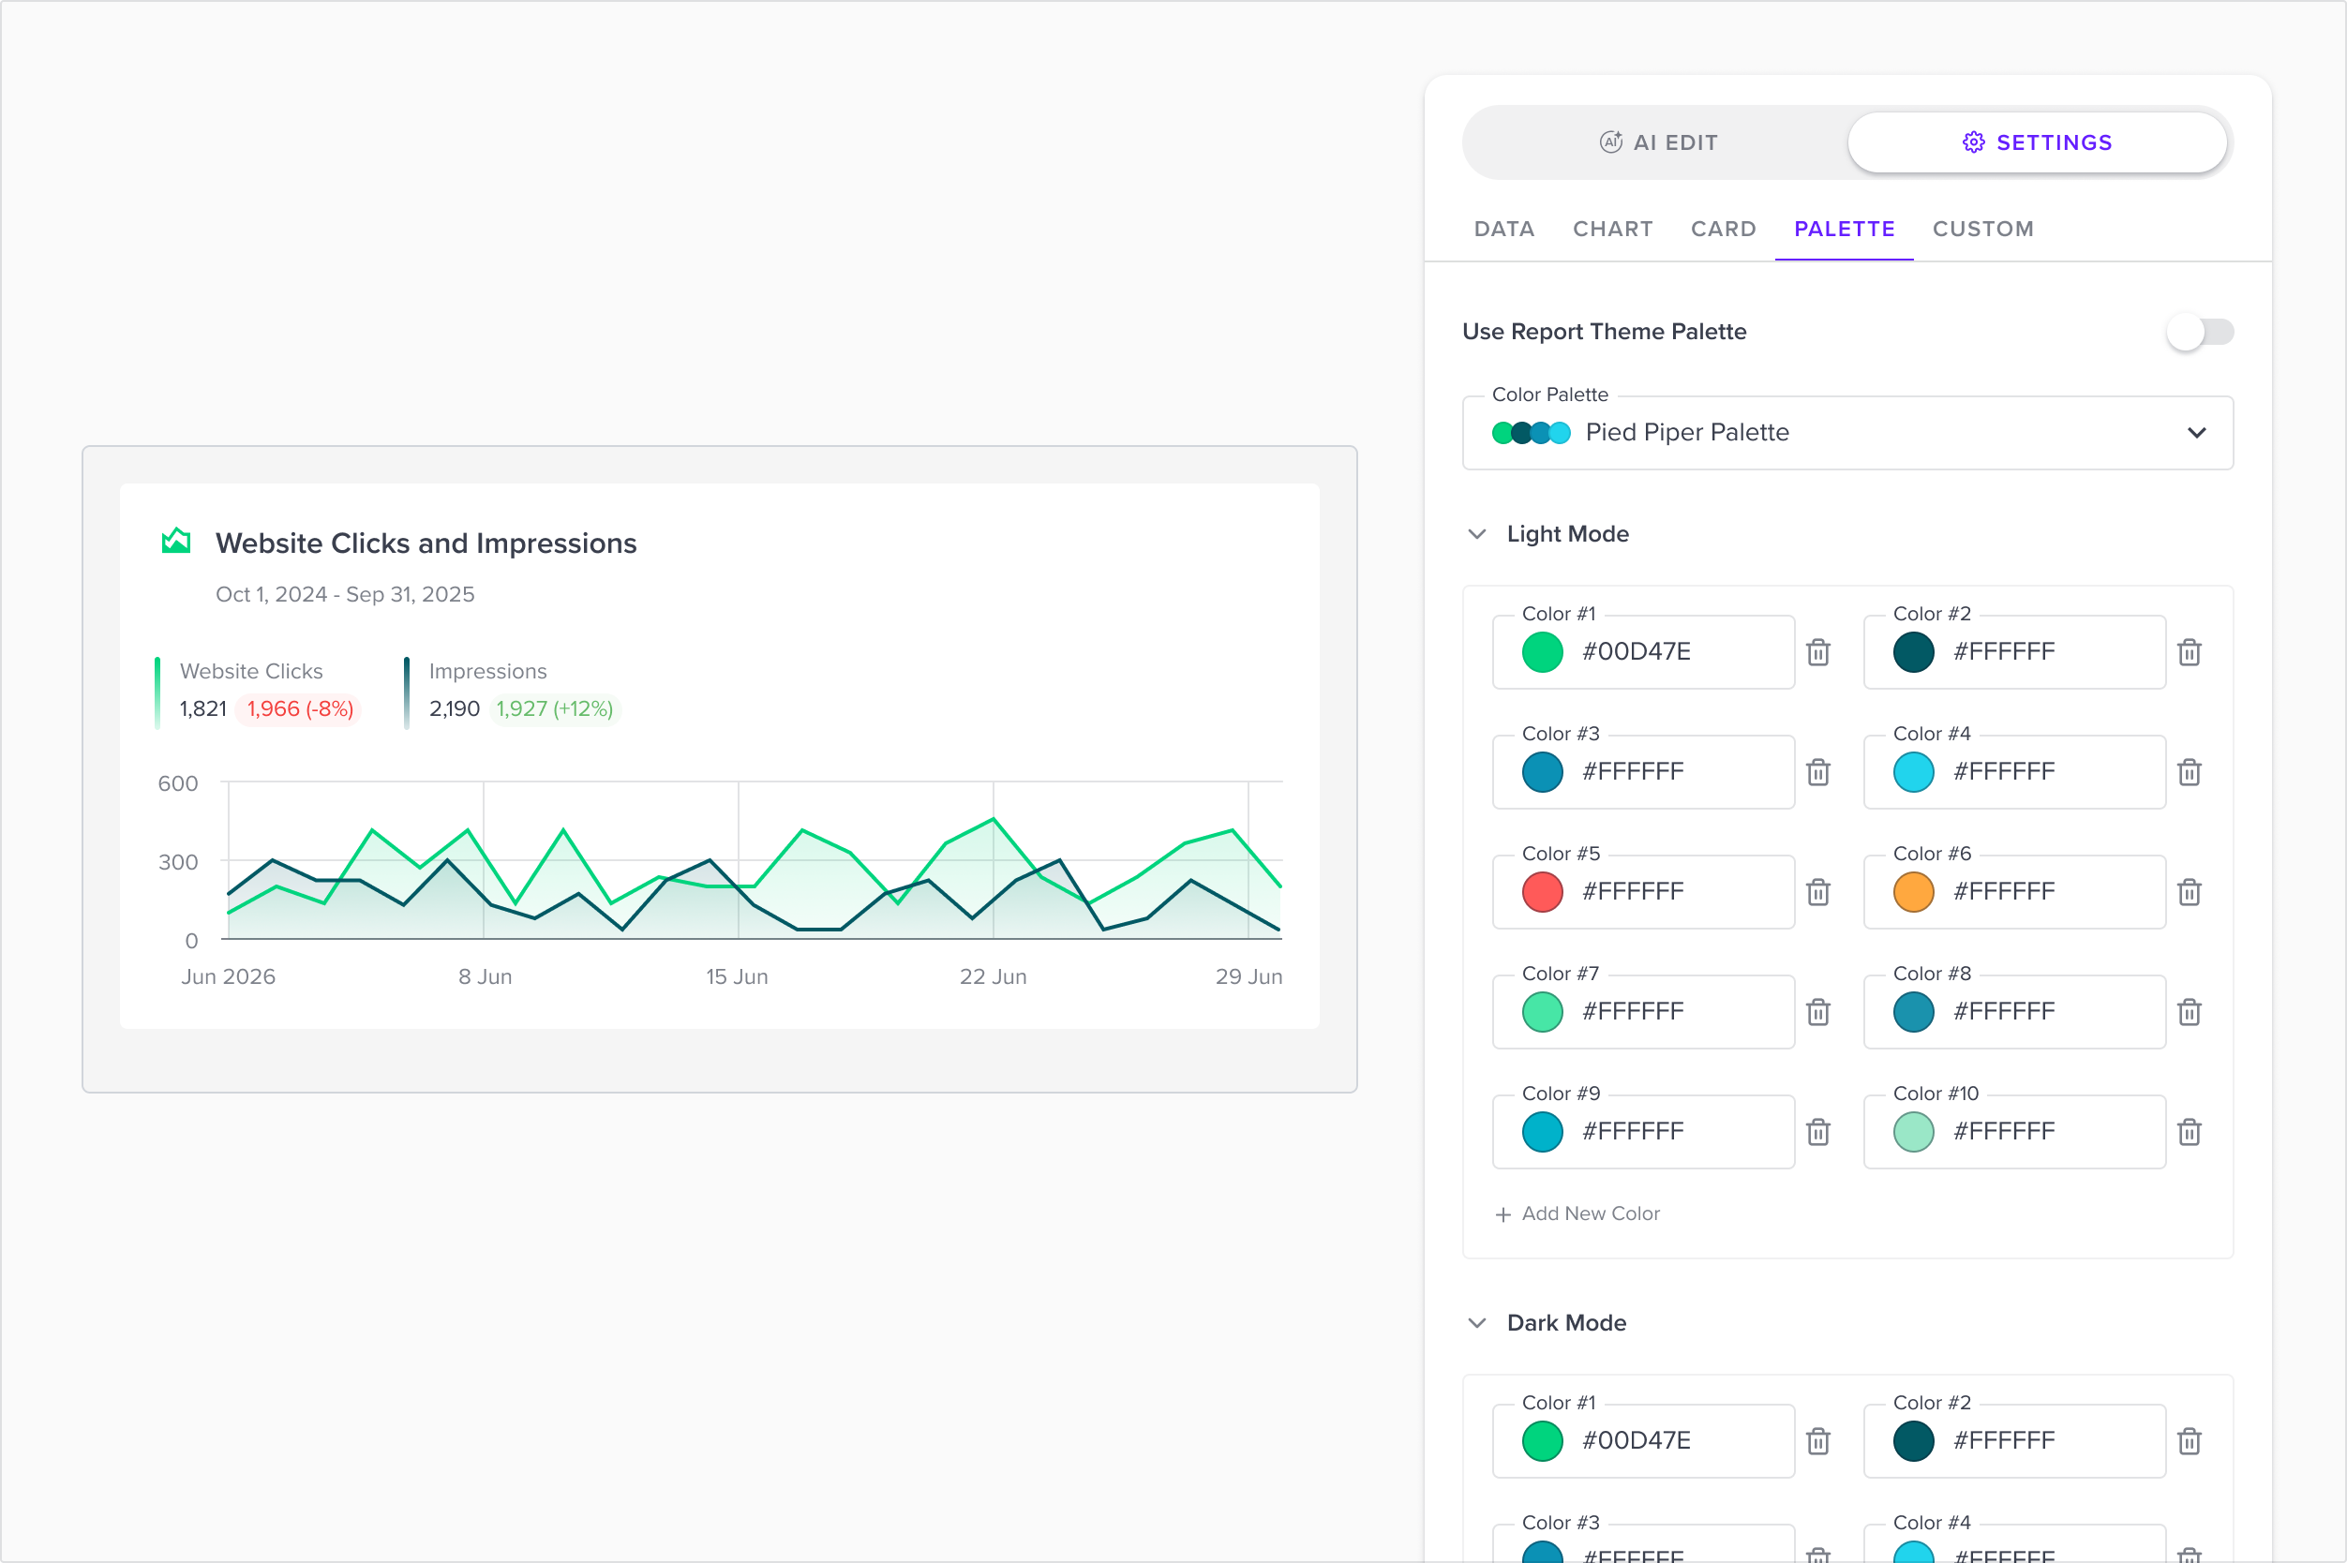The height and width of the screenshot is (1563, 2347).
Task: Click the AI icon in AI Edit button
Action: (1610, 142)
